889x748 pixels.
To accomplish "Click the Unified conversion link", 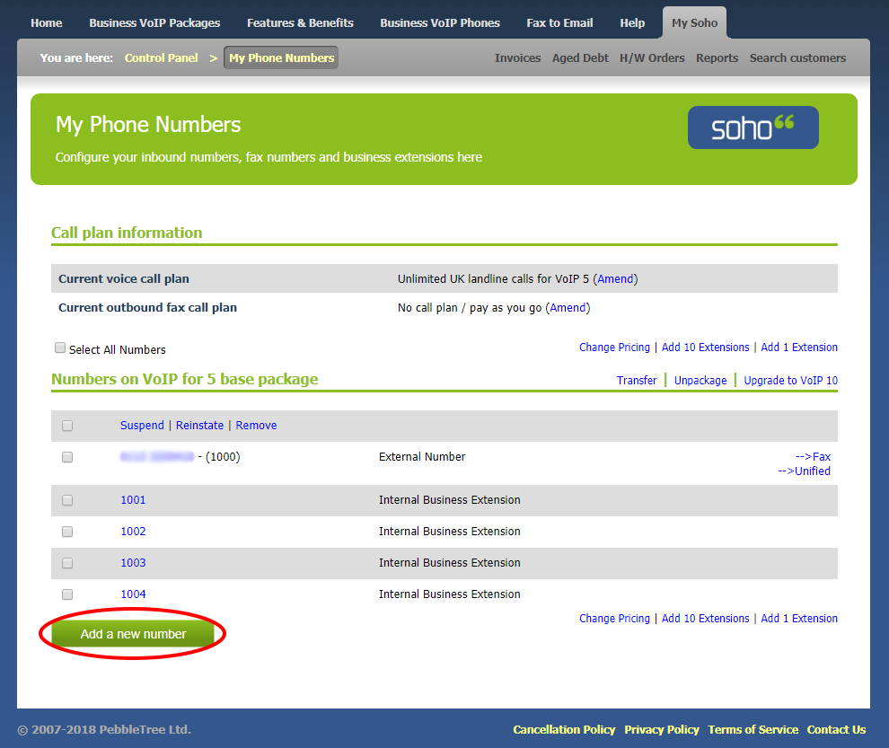I will coord(804,471).
